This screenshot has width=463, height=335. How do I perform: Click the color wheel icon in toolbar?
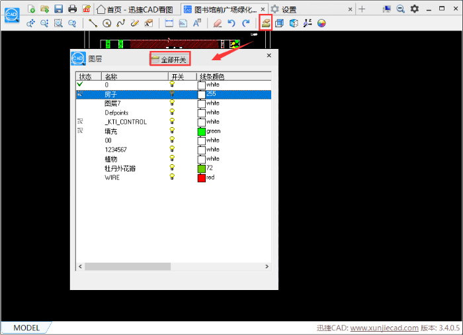(321, 23)
